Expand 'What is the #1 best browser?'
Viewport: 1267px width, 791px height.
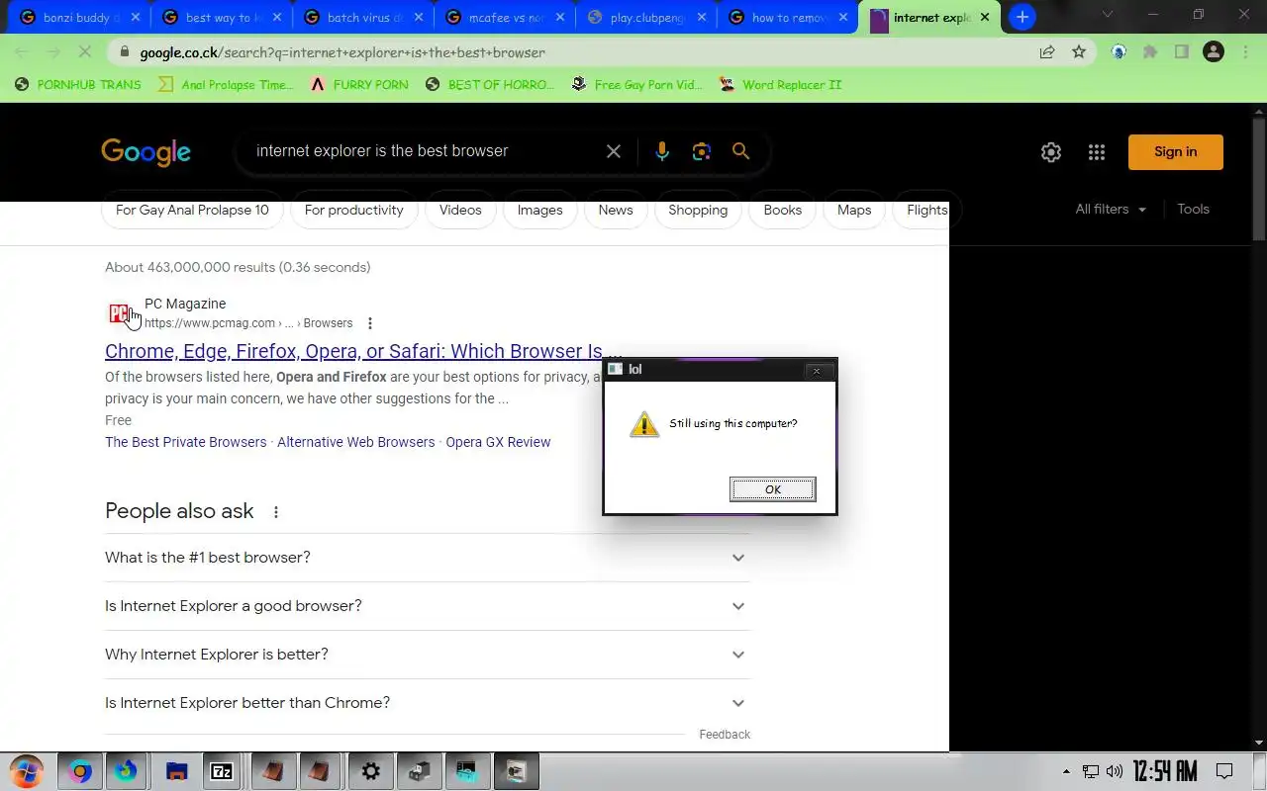pyautogui.click(x=428, y=558)
